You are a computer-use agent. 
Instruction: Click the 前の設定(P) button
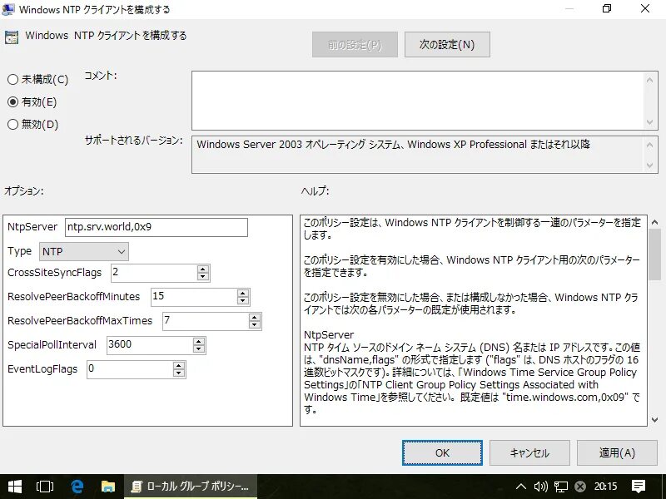tap(355, 45)
